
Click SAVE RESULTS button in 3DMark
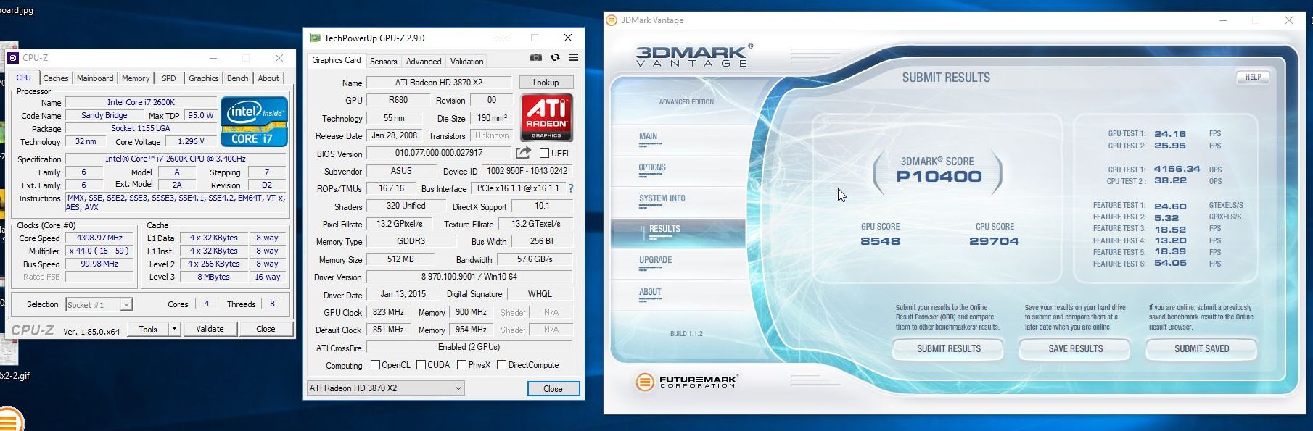point(1075,348)
